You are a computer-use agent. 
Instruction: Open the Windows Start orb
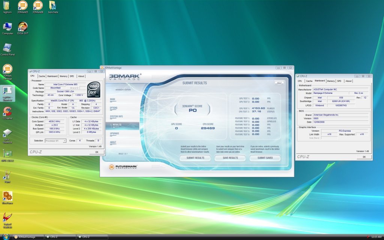[5, 237]
